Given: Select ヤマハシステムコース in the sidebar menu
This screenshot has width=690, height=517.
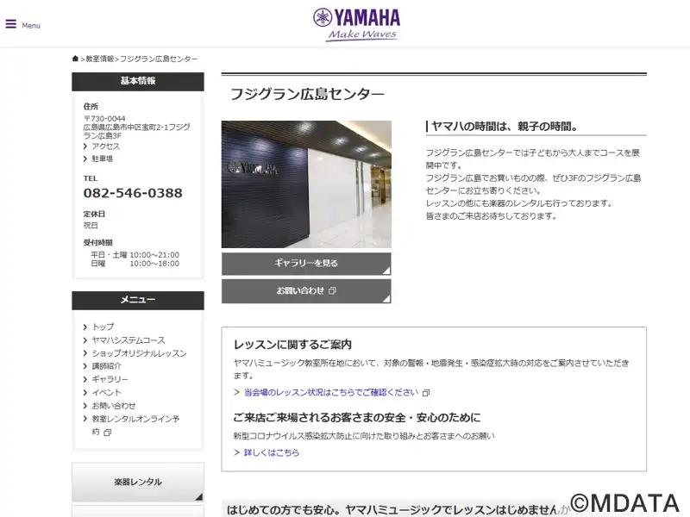Looking at the screenshot, I should (129, 340).
